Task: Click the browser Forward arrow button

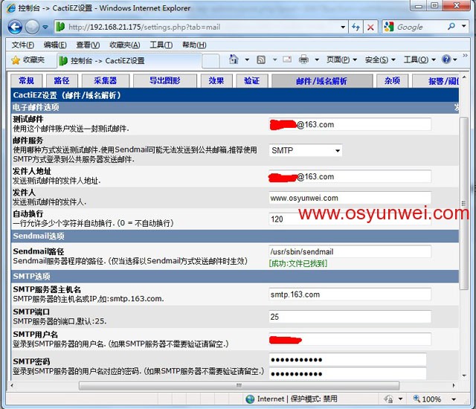Action: pos(32,28)
